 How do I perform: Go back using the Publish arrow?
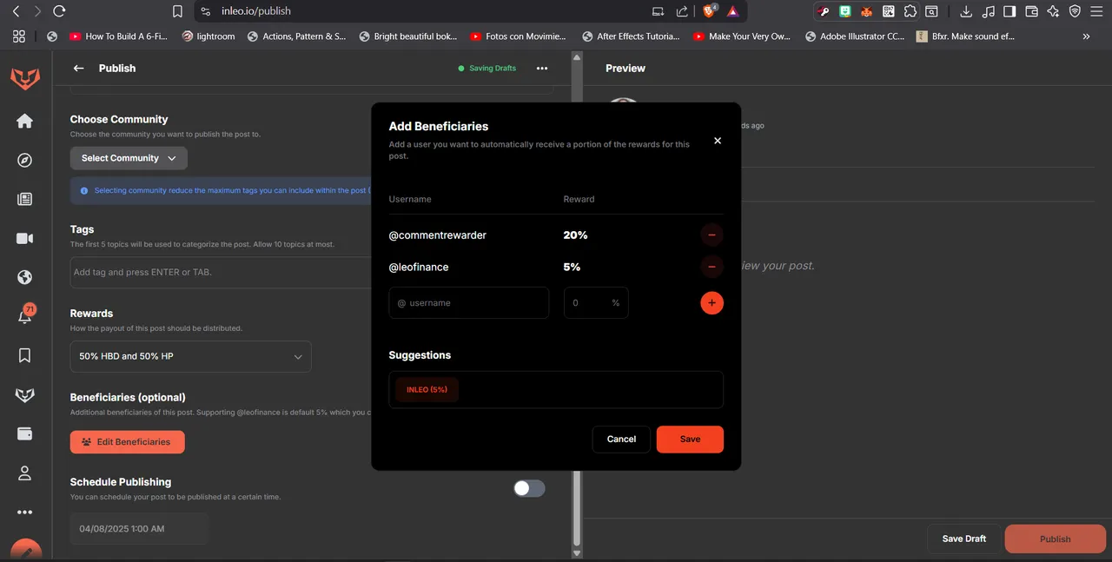79,68
